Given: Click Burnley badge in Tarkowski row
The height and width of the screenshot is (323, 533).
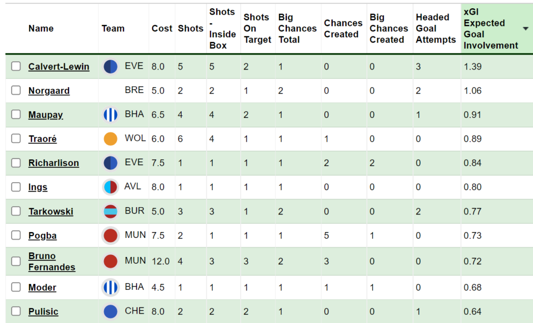Looking at the screenshot, I should [110, 211].
